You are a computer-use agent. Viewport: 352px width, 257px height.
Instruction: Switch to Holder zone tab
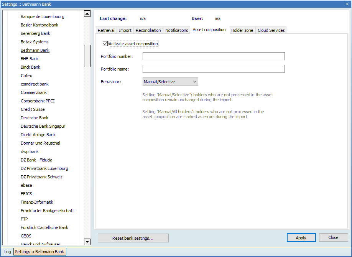pos(242,30)
